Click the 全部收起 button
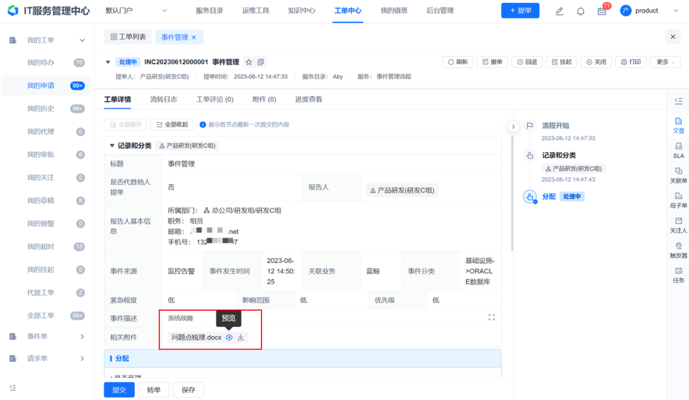 coord(172,125)
